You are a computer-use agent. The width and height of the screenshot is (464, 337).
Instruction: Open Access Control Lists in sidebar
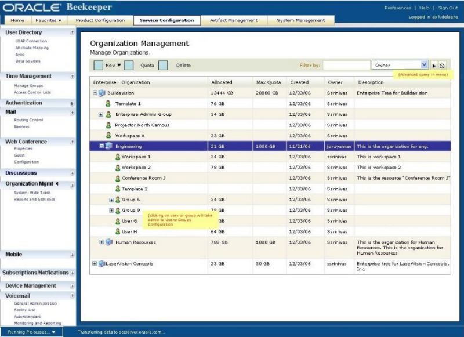click(x=32, y=93)
